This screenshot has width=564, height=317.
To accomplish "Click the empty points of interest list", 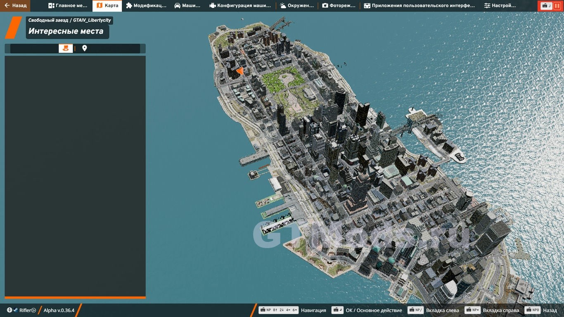I will (x=75, y=176).
